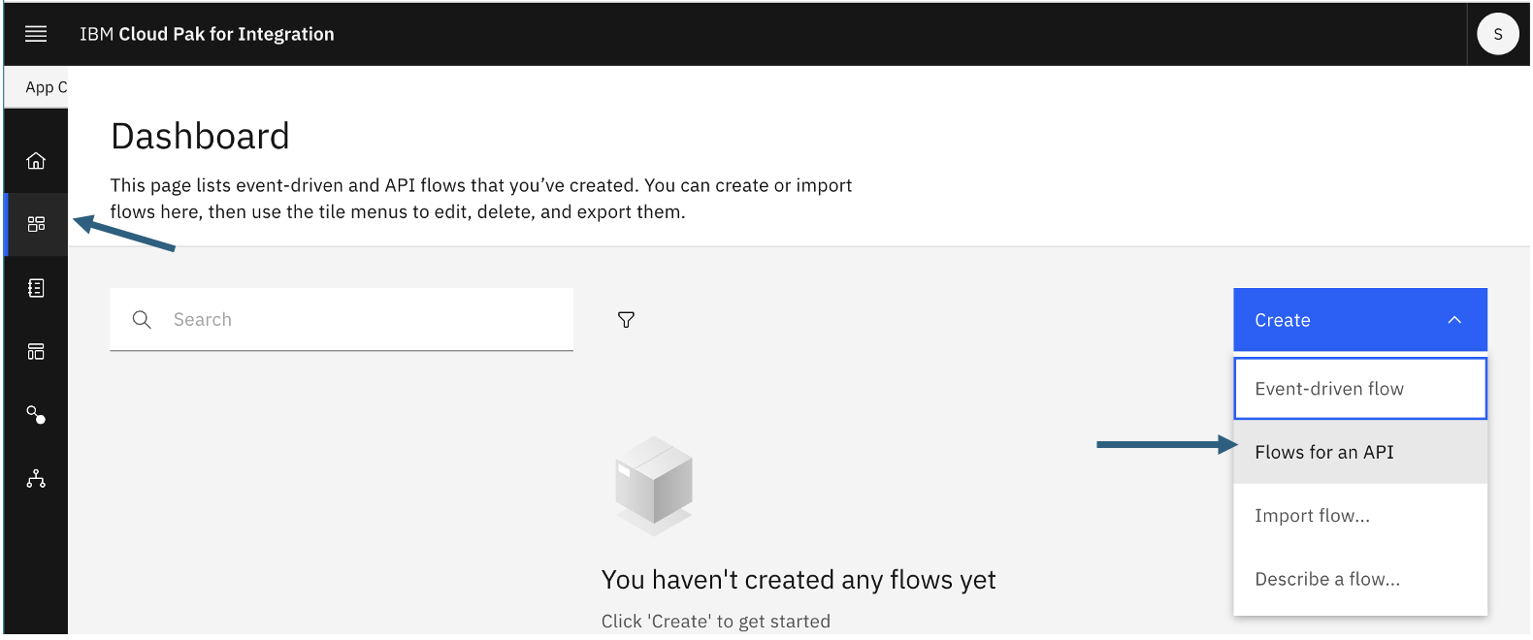Click the key-shaped icon in the sidebar
The image size is (1533, 640).
tap(36, 415)
